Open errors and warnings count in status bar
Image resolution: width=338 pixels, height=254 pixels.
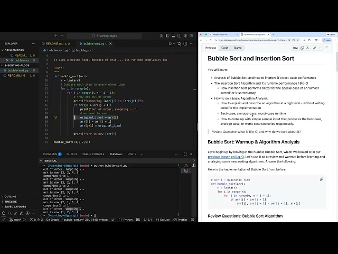point(36,220)
